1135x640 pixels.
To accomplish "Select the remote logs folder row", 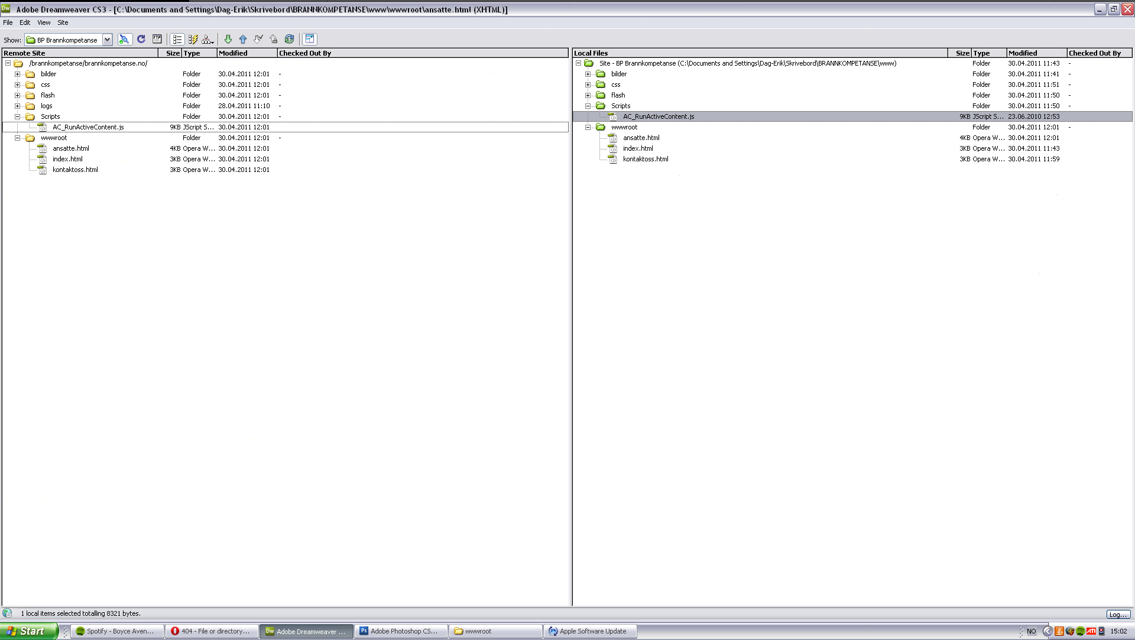I will 286,106.
